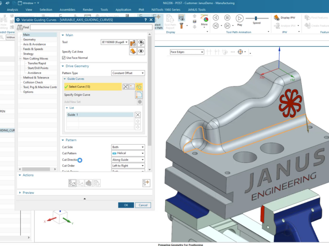The height and width of the screenshot is (246, 329).
Task: Click the curve rule icon in Select Curve row
Action: (139, 87)
